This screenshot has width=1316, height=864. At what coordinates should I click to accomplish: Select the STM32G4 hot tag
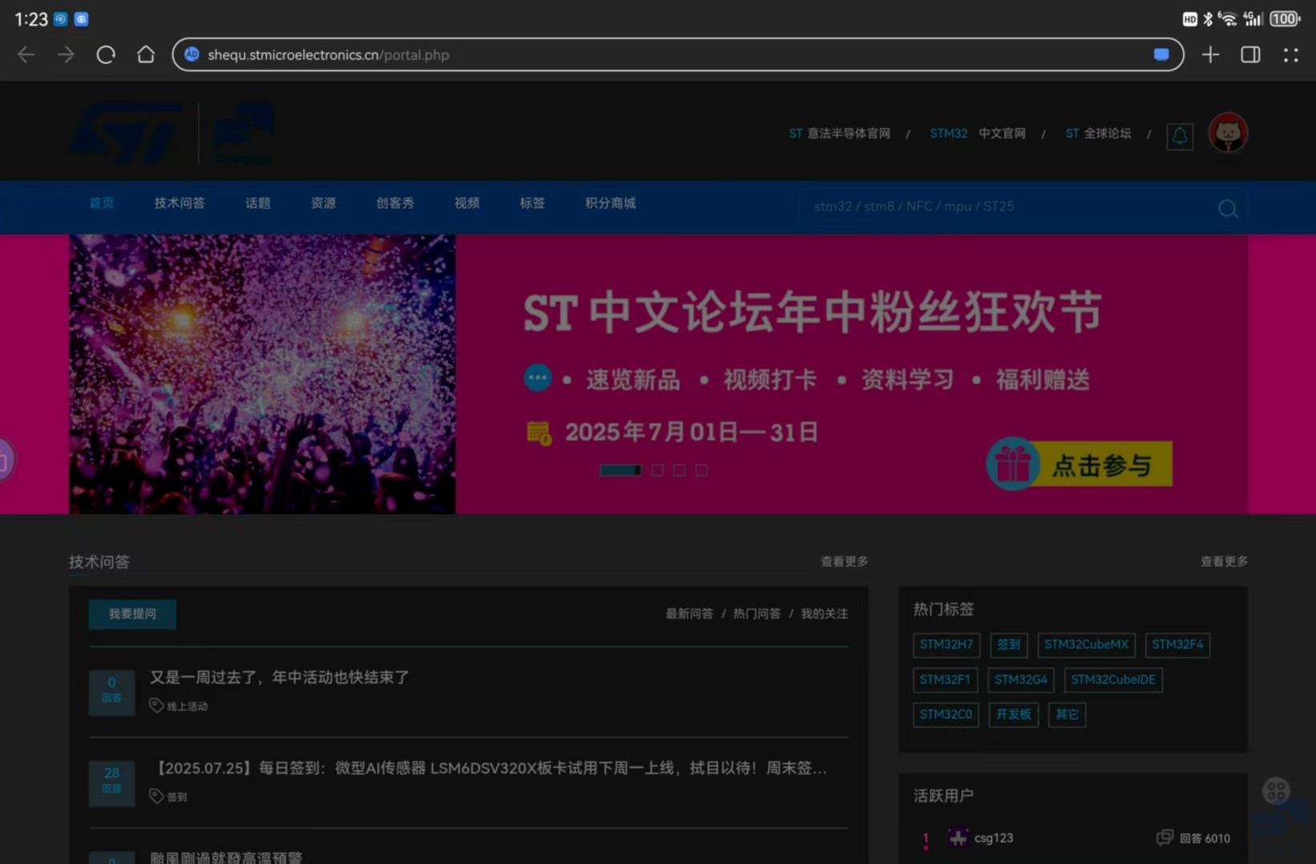tap(1020, 680)
